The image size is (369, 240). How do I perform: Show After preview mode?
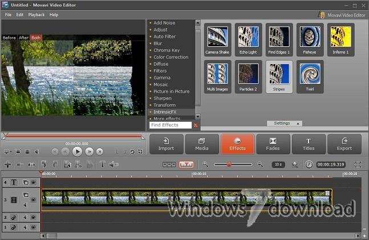pos(23,38)
